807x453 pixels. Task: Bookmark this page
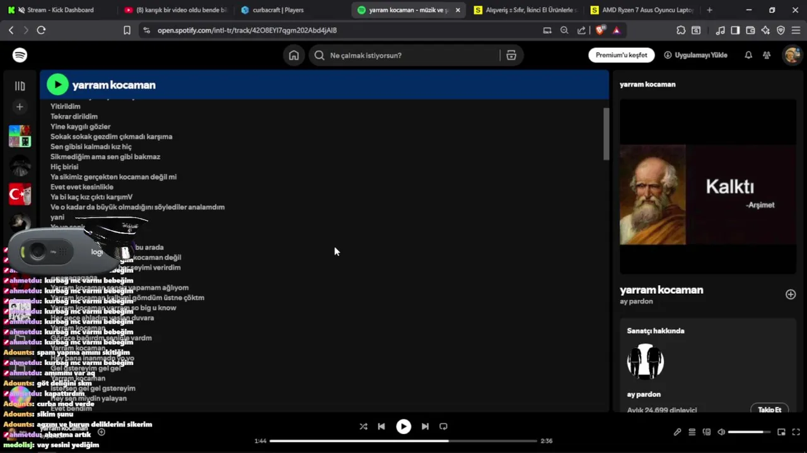tap(127, 30)
